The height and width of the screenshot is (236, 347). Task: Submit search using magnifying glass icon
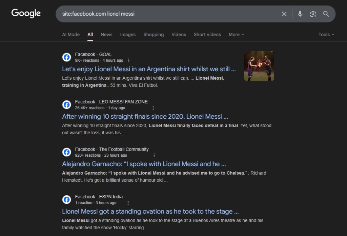[326, 14]
